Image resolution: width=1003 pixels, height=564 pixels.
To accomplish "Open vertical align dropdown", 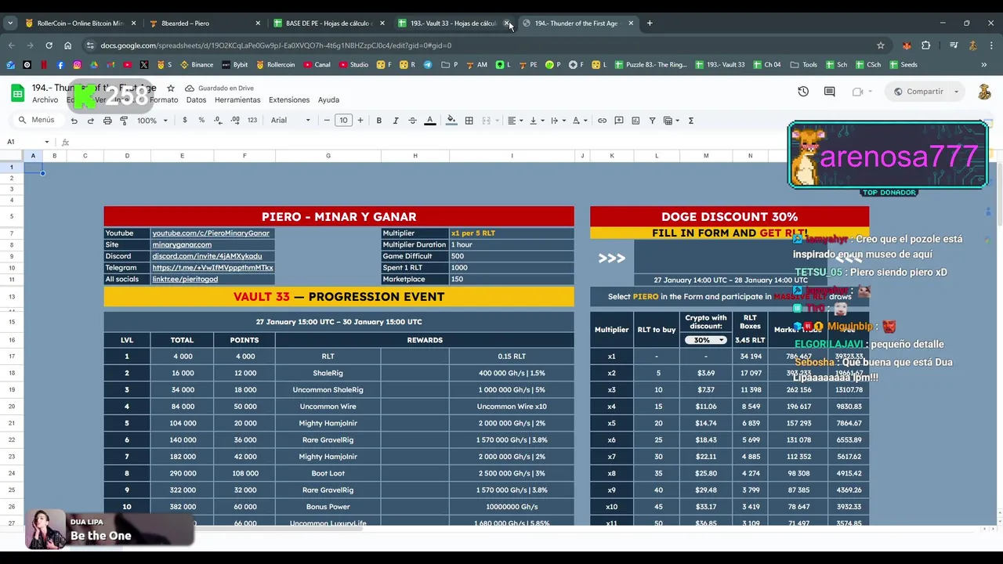I will [x=536, y=121].
